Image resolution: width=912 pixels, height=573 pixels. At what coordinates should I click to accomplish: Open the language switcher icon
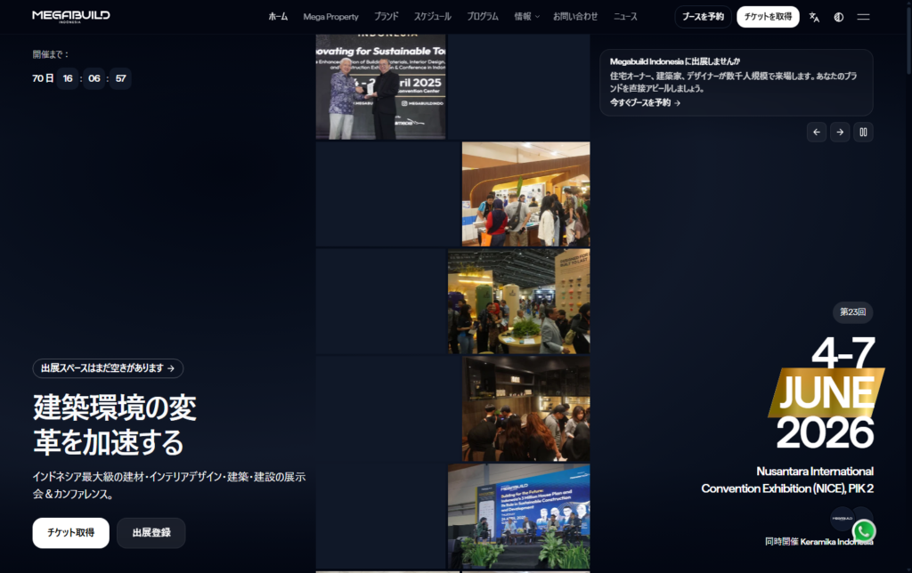(x=813, y=16)
